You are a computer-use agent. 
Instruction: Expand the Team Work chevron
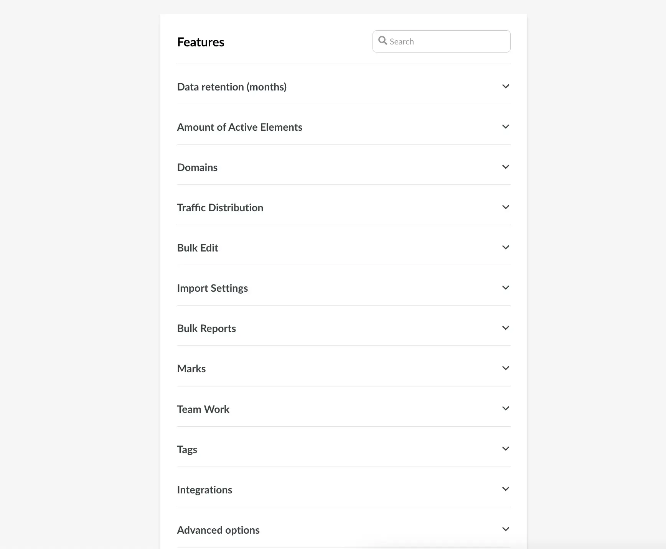pos(506,409)
